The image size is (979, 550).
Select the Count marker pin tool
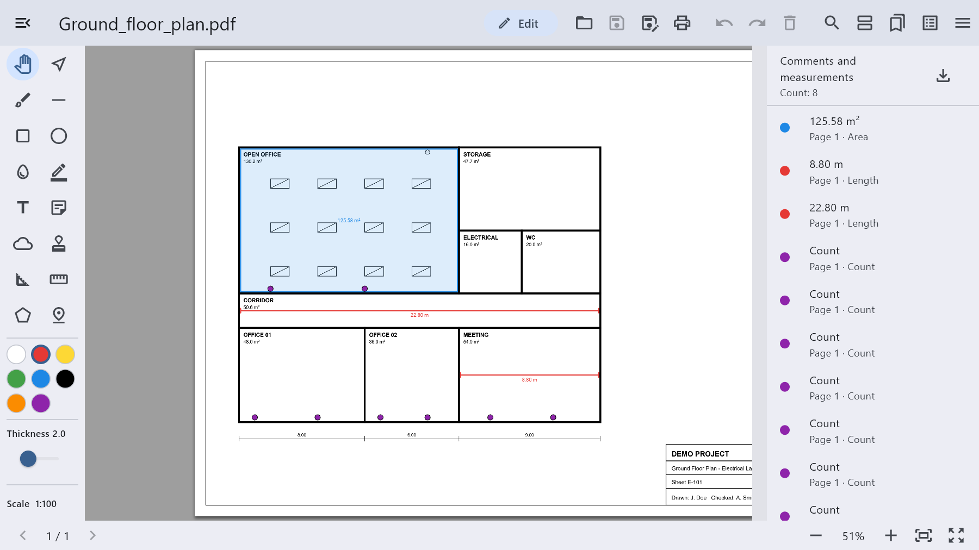coord(59,315)
